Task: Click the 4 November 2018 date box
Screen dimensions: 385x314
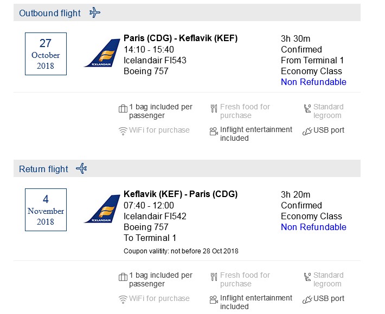Action: (46, 210)
